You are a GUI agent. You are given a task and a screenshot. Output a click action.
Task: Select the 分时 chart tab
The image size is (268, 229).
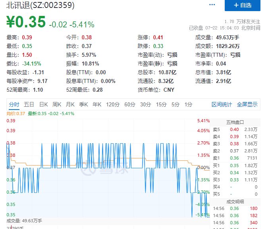pyautogui.click(x=14, y=104)
